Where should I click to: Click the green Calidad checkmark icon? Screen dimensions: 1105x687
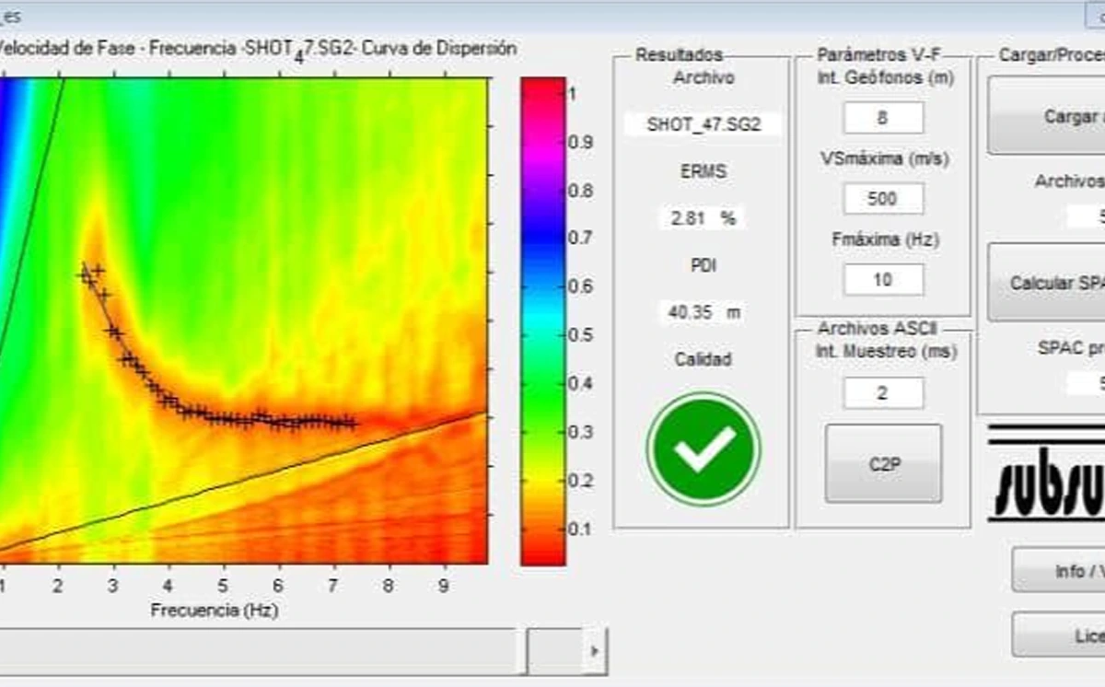(704, 448)
